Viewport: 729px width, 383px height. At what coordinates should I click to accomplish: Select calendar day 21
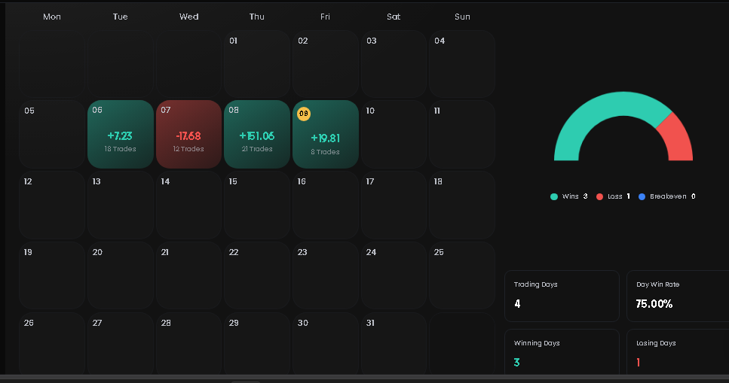coord(188,275)
